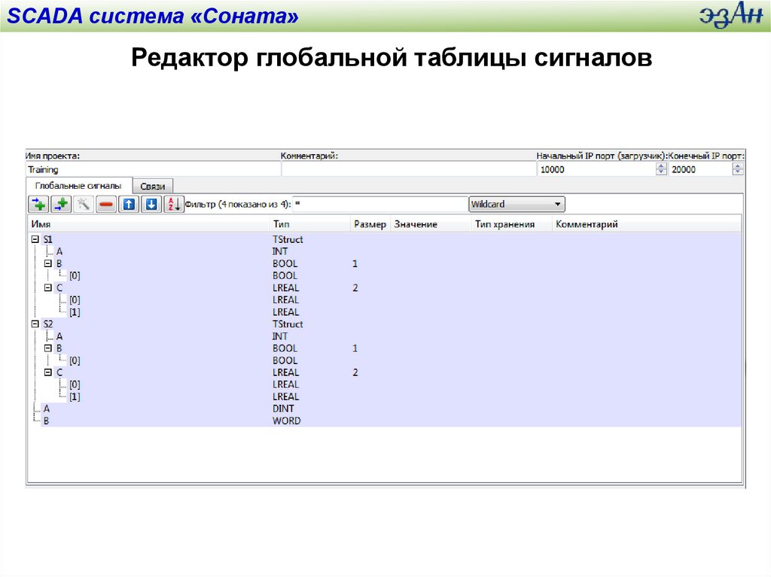This screenshot has width=771, height=577.
Task: Collapse the S1 structure node
Action: 35,239
